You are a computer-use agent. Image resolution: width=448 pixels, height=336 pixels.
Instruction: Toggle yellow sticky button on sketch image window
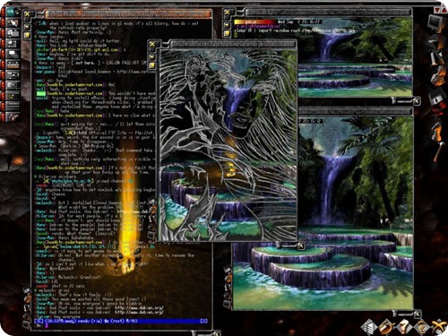click(152, 65)
